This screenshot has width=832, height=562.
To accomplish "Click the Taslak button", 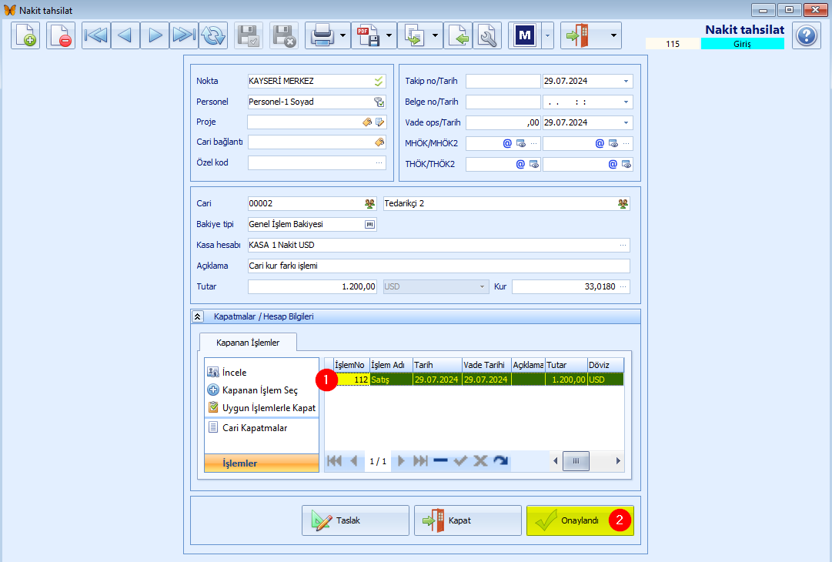I will (356, 520).
